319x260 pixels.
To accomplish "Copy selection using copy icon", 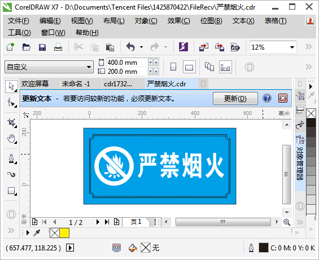I will pyautogui.click(x=94, y=47).
